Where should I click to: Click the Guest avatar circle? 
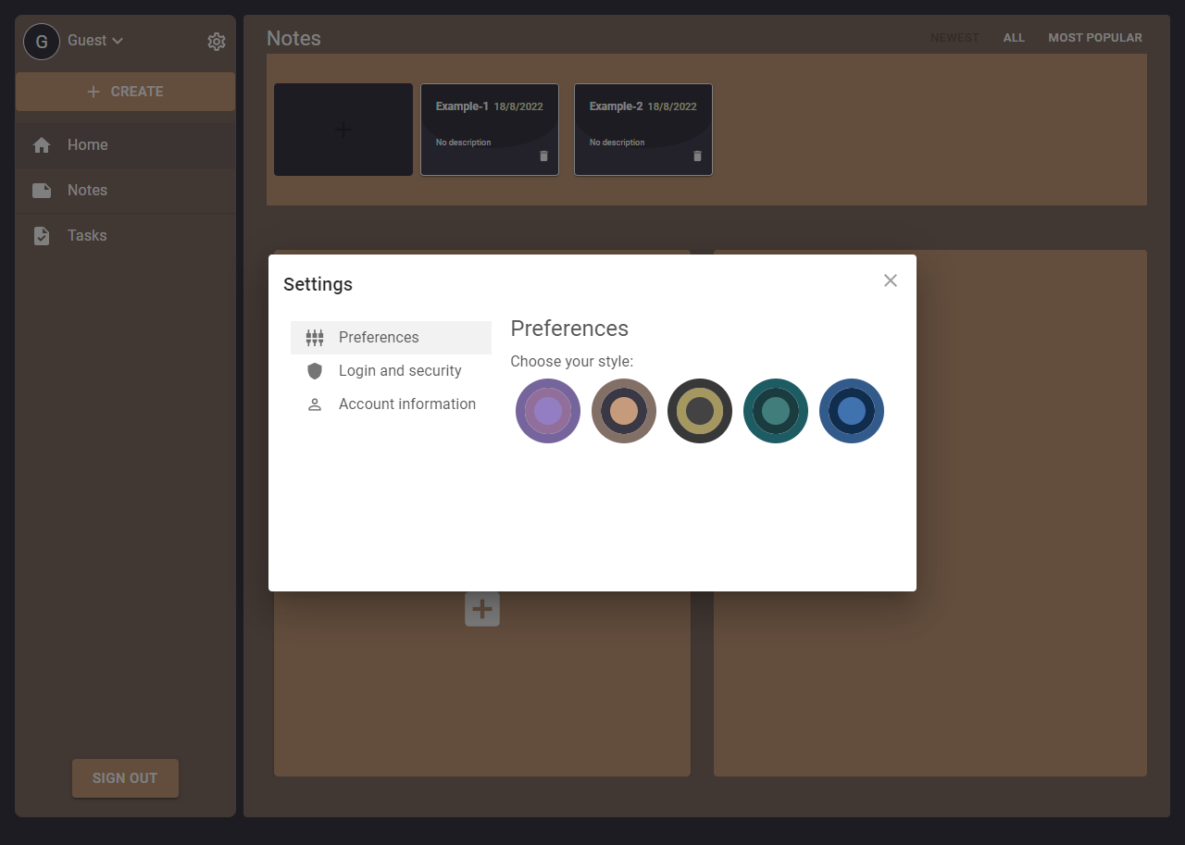pos(41,41)
